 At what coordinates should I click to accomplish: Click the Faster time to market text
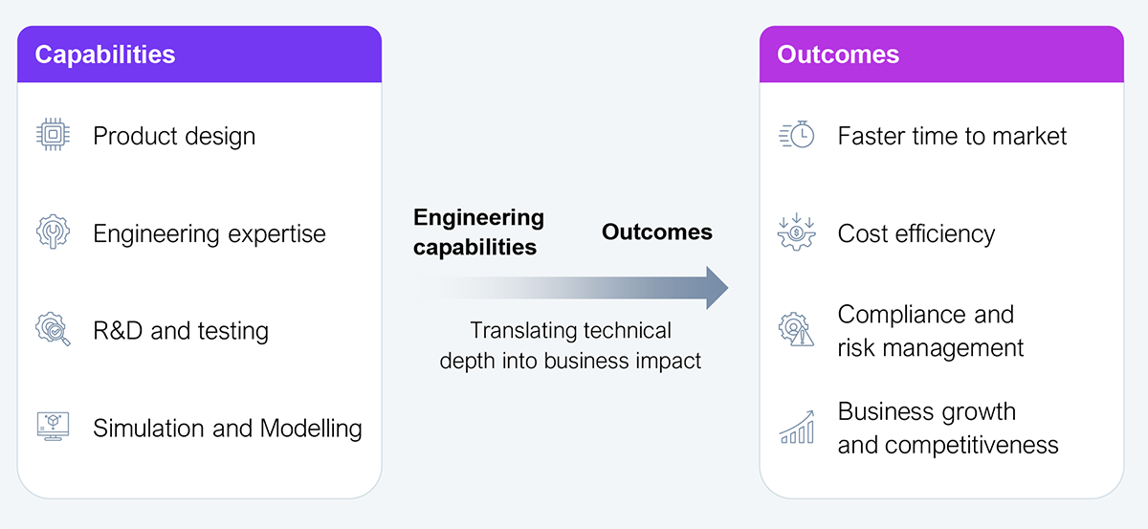click(x=952, y=136)
